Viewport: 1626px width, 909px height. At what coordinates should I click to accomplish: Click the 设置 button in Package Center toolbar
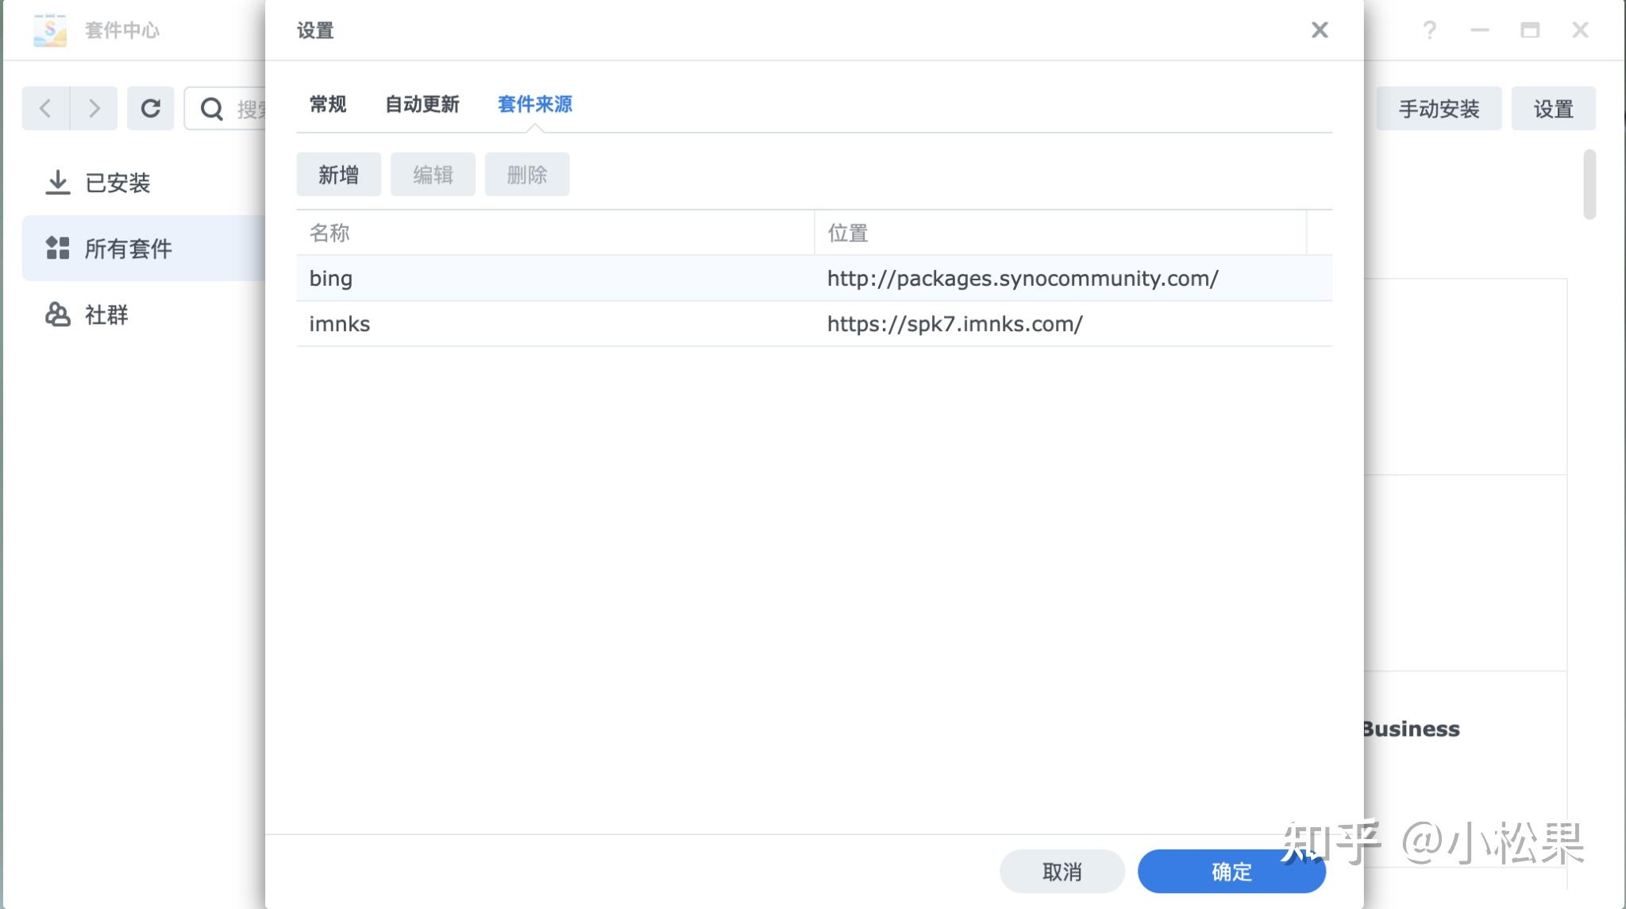1553,109
